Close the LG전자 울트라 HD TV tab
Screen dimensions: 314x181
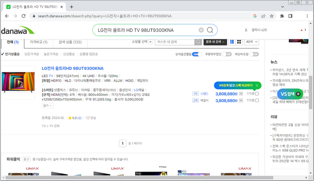click(62, 7)
